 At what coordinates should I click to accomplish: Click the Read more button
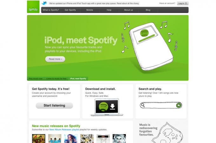55,59
